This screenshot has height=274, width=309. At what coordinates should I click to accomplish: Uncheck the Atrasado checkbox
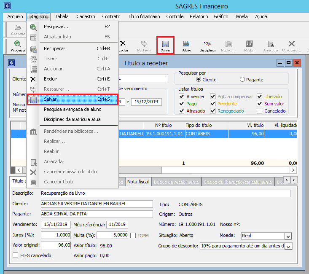pyautogui.click(x=182, y=111)
